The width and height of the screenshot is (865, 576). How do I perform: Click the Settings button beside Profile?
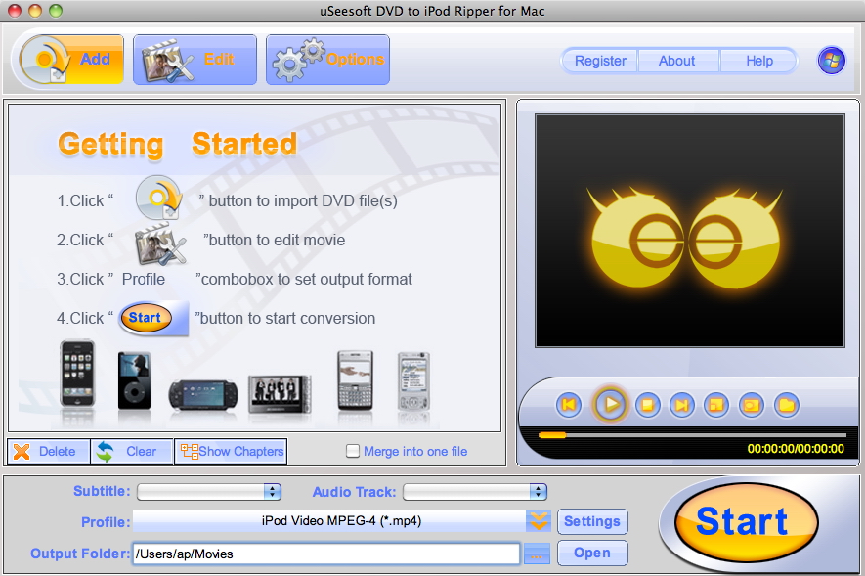(x=592, y=521)
